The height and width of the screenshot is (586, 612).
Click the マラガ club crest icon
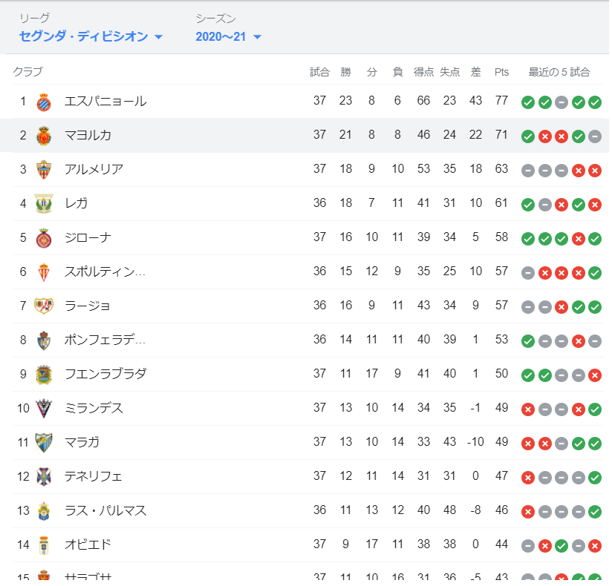[44, 443]
